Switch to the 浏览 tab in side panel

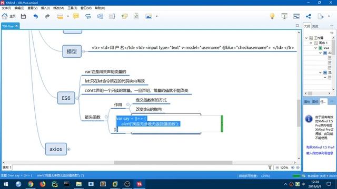315,26
